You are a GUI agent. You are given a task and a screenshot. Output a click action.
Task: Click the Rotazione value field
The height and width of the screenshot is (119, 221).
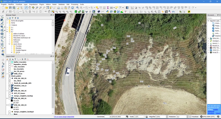point(181,117)
